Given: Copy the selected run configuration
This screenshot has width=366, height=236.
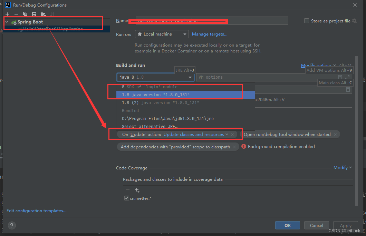Looking at the screenshot, I should coord(25,14).
